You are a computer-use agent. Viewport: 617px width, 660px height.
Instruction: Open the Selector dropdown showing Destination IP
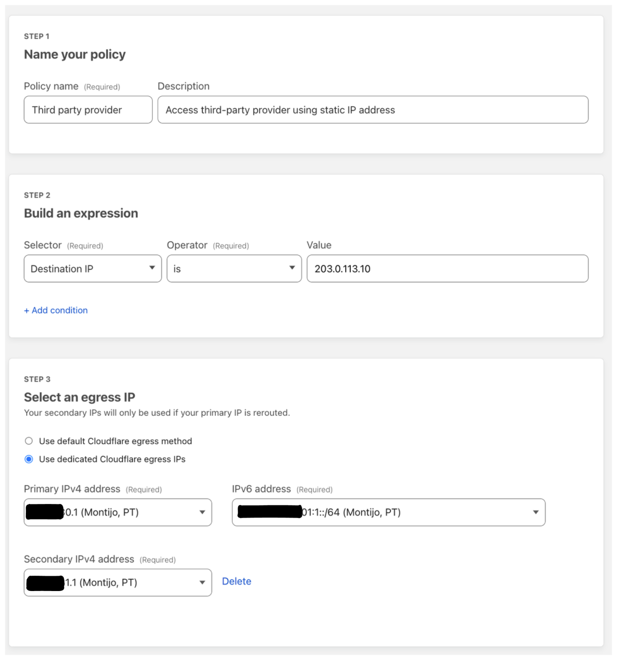click(93, 268)
